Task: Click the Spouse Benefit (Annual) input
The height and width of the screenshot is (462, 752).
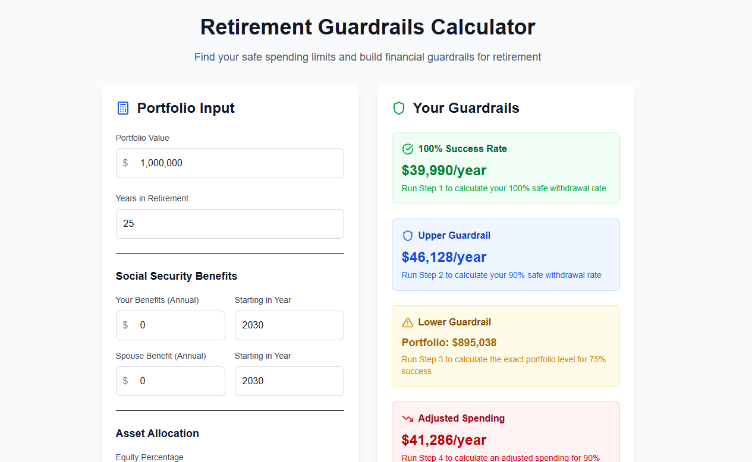Action: point(170,381)
